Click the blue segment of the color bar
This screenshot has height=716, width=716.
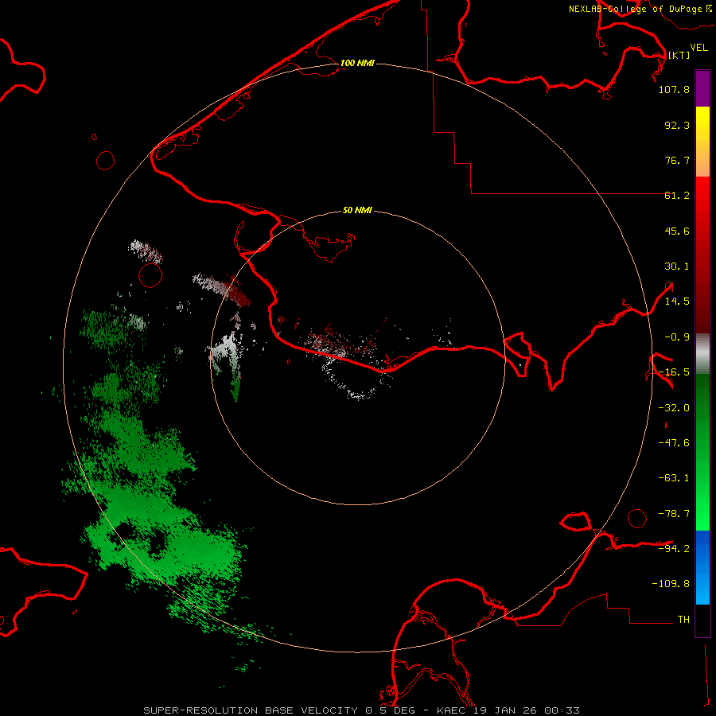tap(702, 567)
